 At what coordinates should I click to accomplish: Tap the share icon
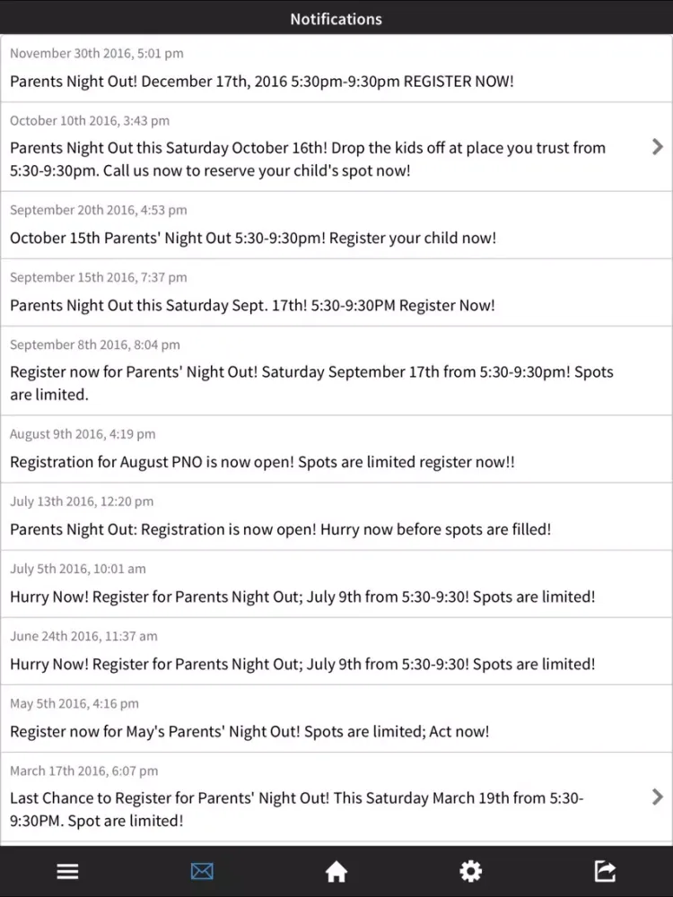[605, 871]
